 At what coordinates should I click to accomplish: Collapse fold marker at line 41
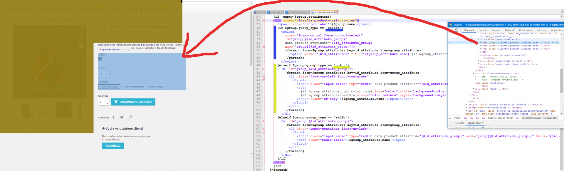coord(264,69)
